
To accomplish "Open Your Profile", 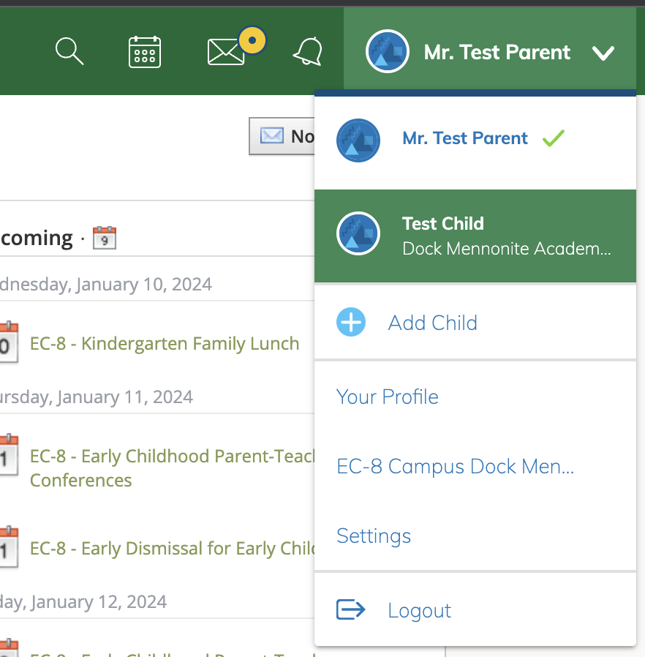I will click(x=388, y=397).
